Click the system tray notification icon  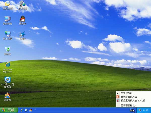point(140,110)
